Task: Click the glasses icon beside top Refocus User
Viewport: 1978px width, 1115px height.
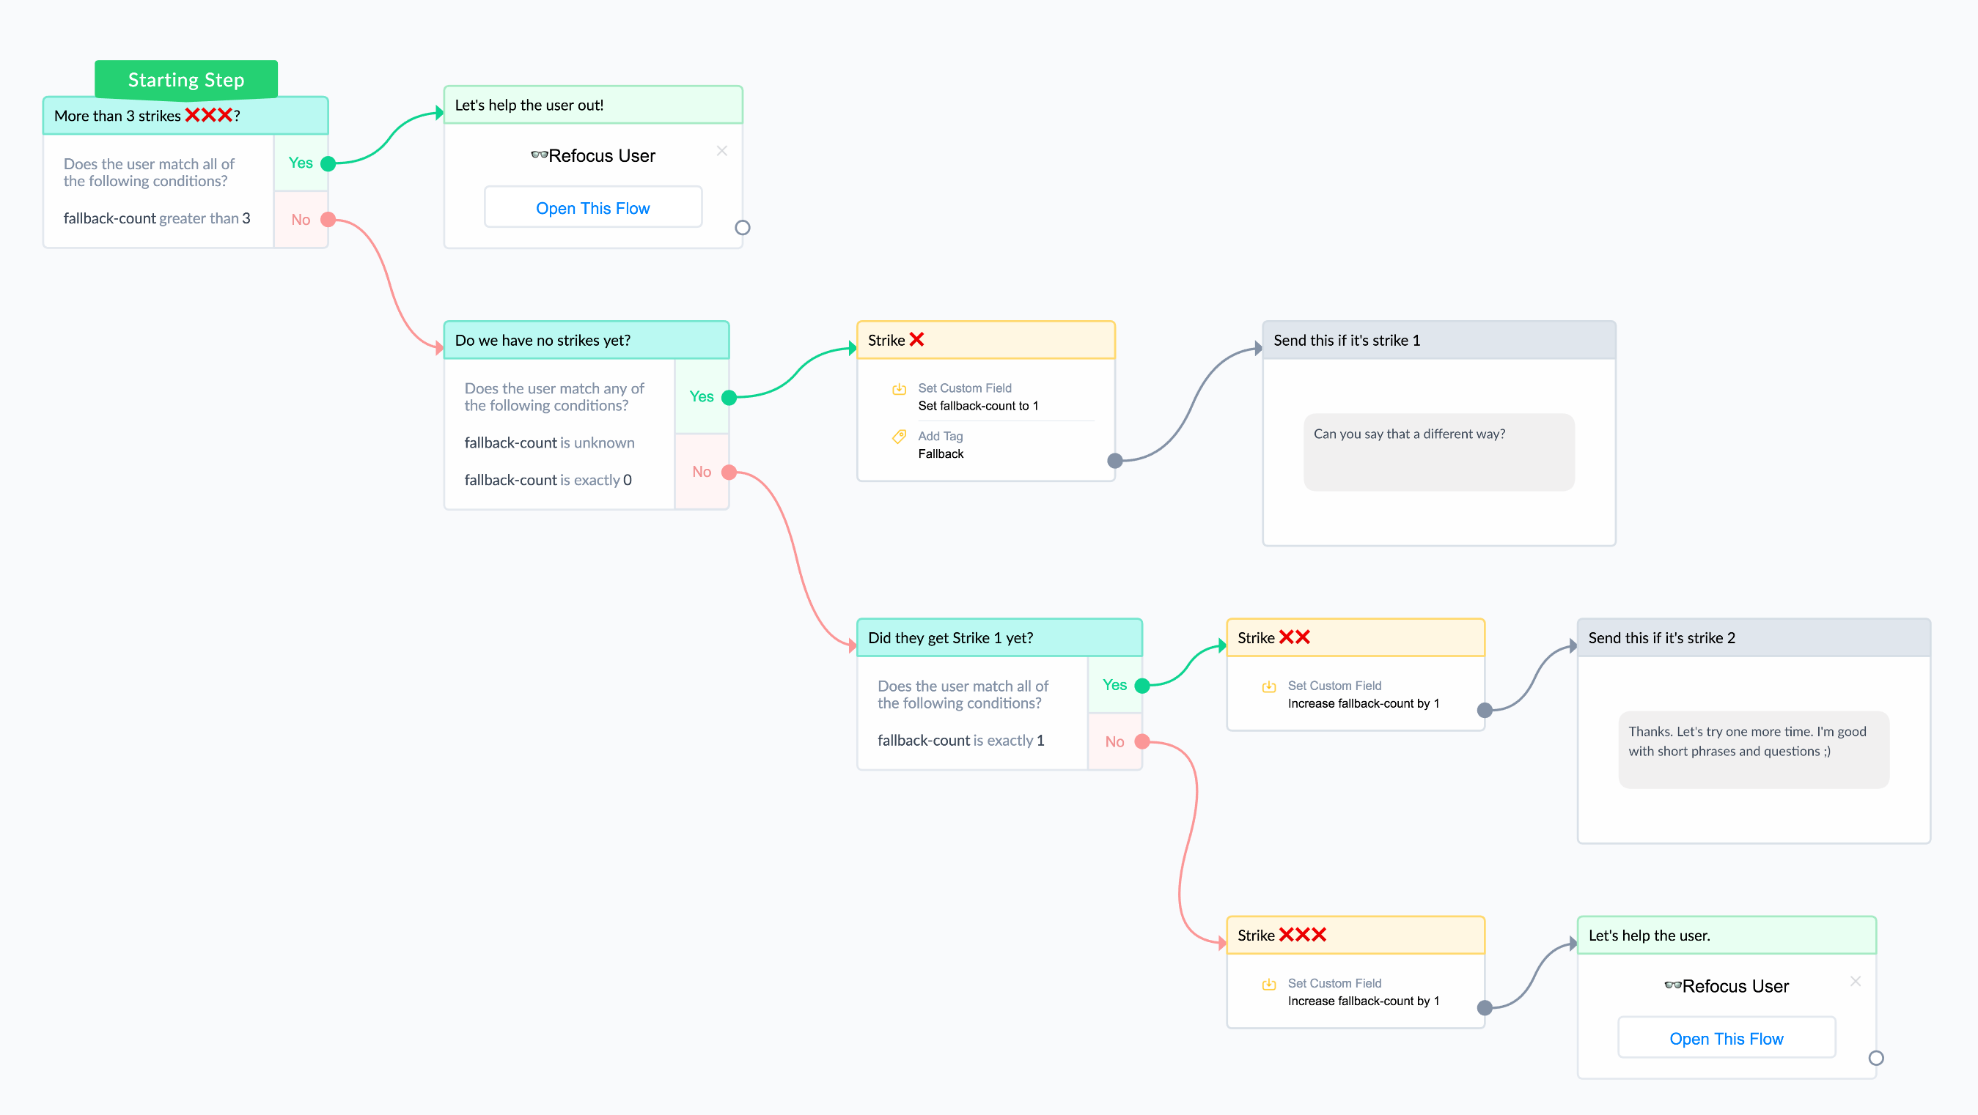Action: [539, 155]
